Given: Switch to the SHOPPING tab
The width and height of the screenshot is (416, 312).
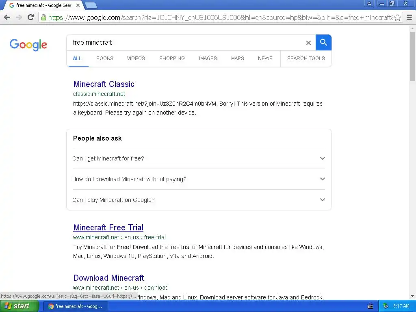Looking at the screenshot, I should coord(172,58).
